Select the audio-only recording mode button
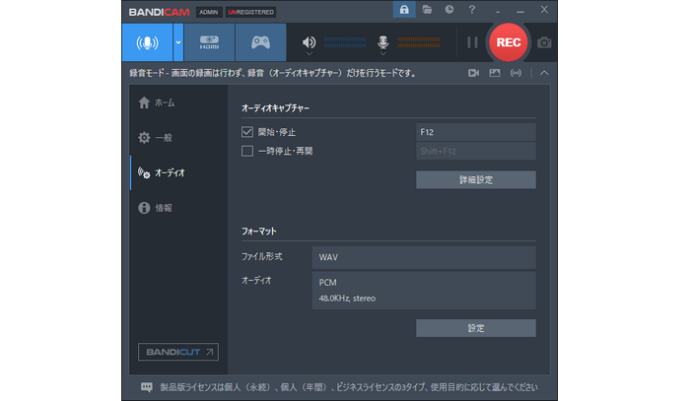The width and height of the screenshot is (690, 401). click(147, 42)
